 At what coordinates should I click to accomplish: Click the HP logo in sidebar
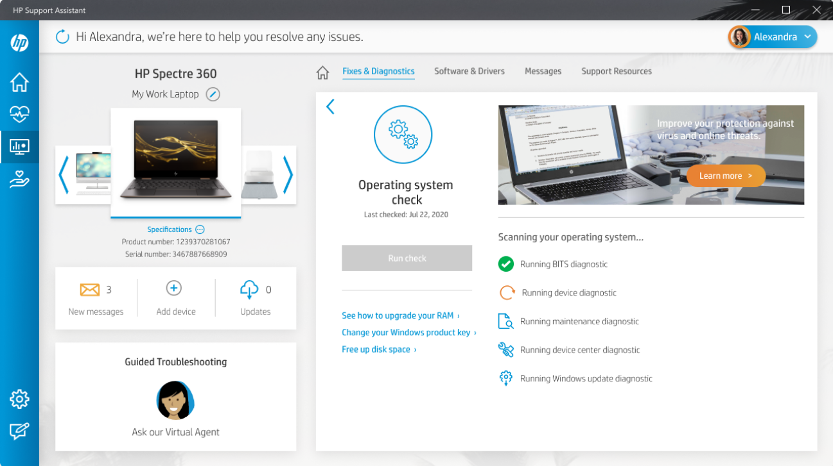[x=19, y=43]
